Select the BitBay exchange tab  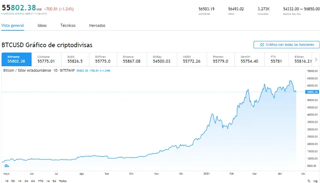tap(162, 59)
